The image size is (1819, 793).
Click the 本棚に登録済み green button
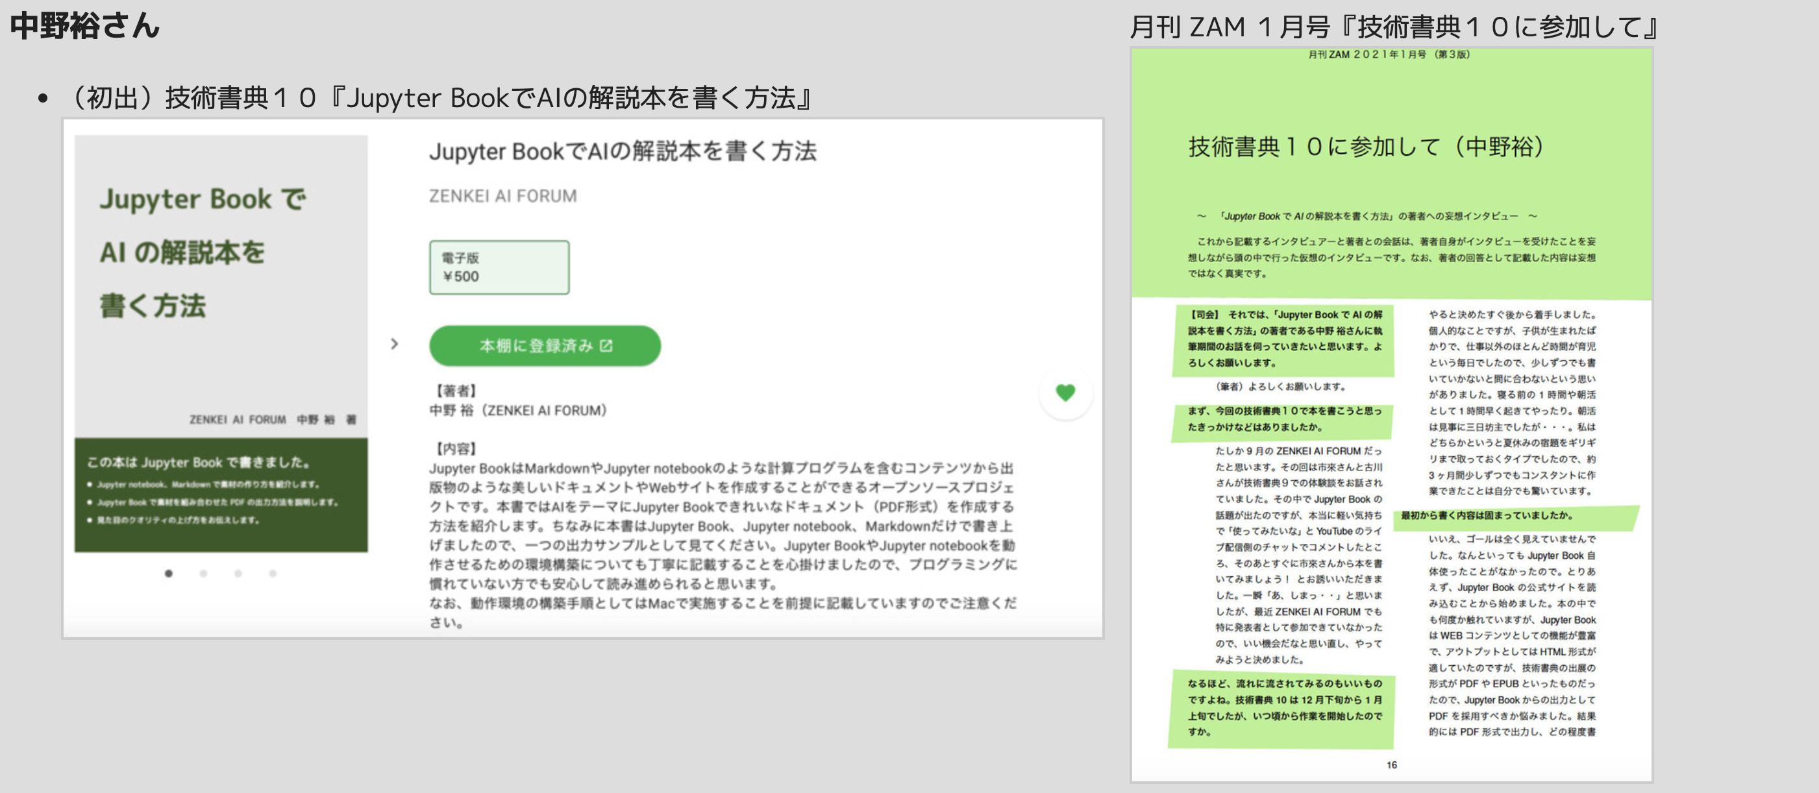(x=545, y=345)
